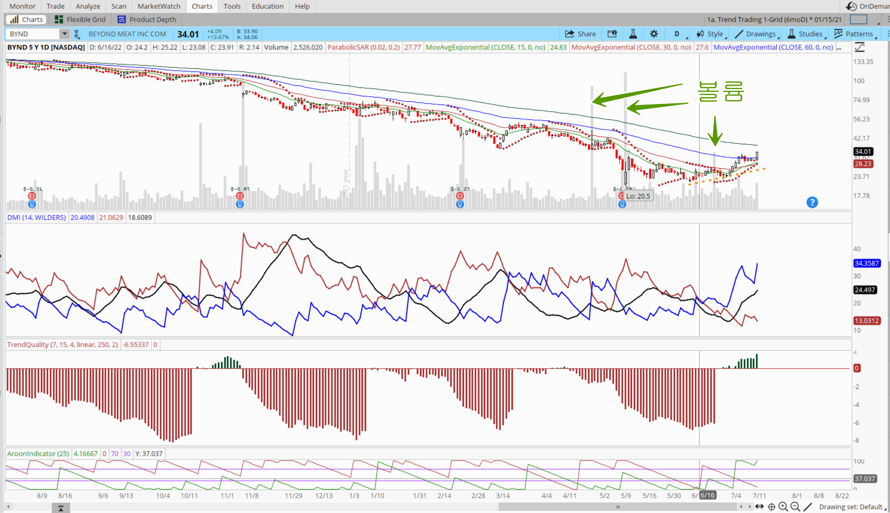This screenshot has width=890, height=513.
Task: Click the zoom in magnifier icon
Action: [783, 507]
